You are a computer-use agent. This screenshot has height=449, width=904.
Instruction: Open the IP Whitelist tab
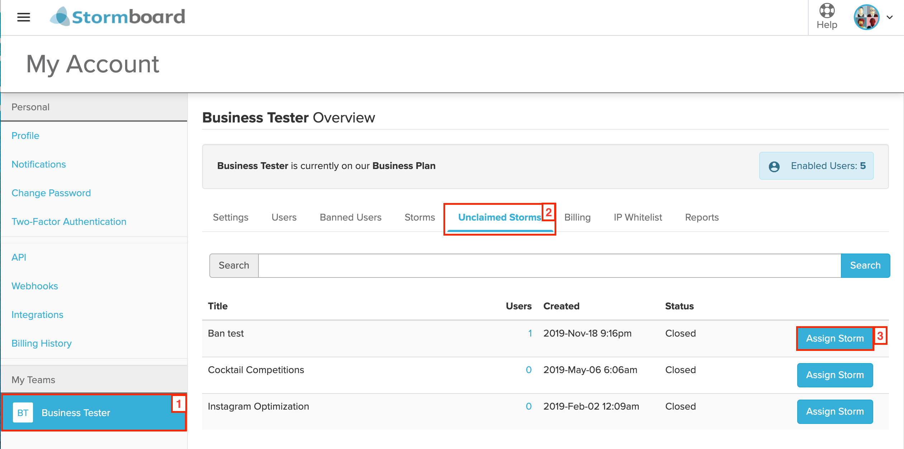pyautogui.click(x=638, y=217)
